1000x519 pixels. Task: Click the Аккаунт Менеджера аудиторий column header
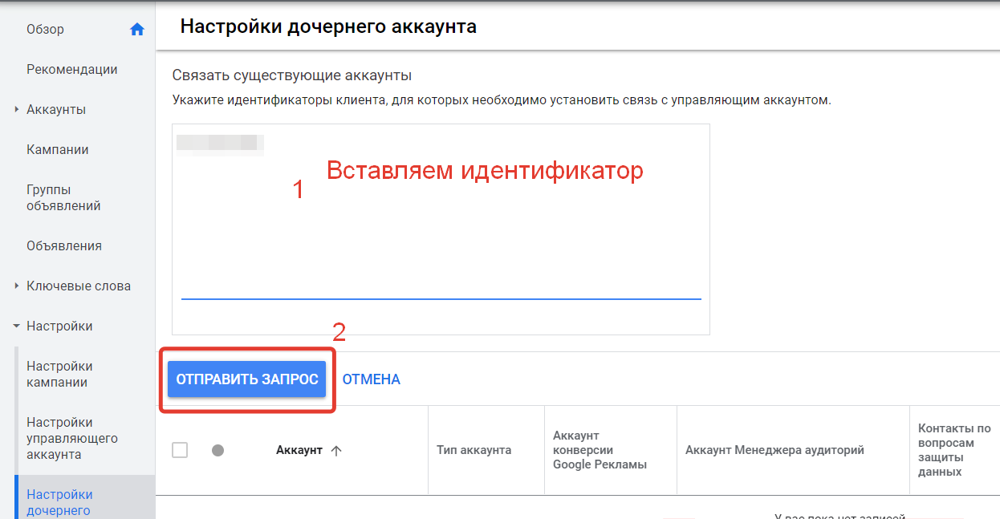point(774,450)
